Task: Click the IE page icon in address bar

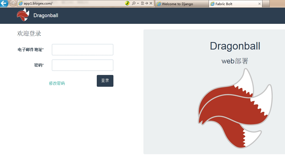Action: 21,3
